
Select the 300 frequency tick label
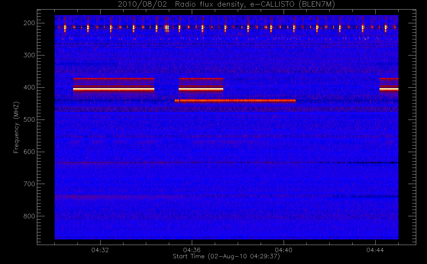click(x=29, y=55)
